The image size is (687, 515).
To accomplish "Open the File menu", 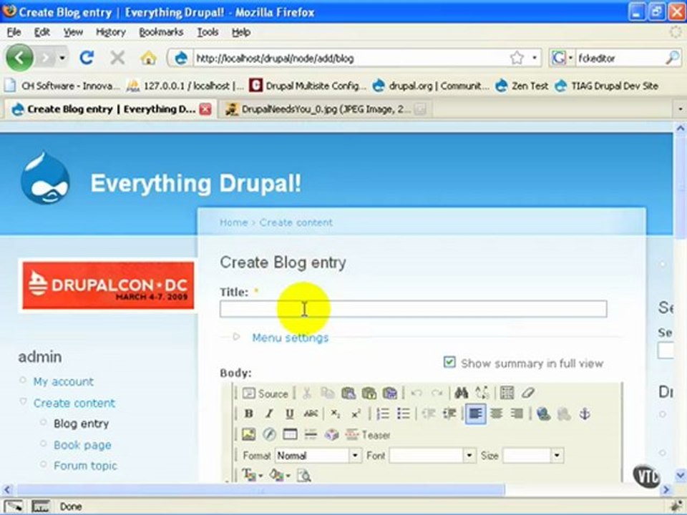I will (14, 32).
